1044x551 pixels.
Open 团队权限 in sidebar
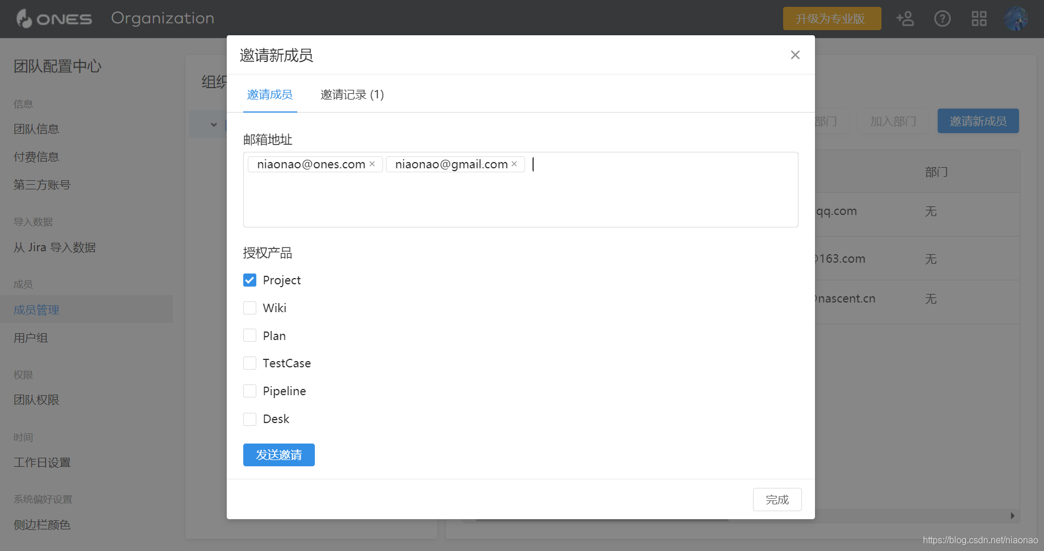[36, 400]
